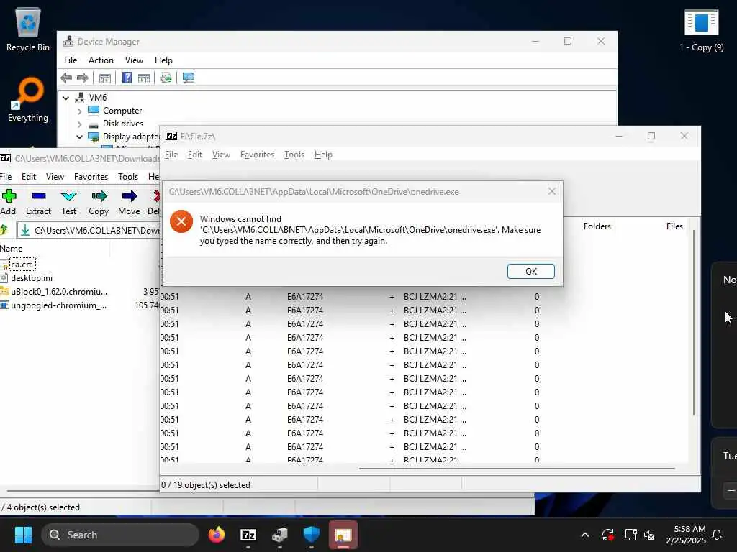The height and width of the screenshot is (552, 737).
Task: Select uBlock0_1.62.0.chromium file
Action: click(58, 292)
